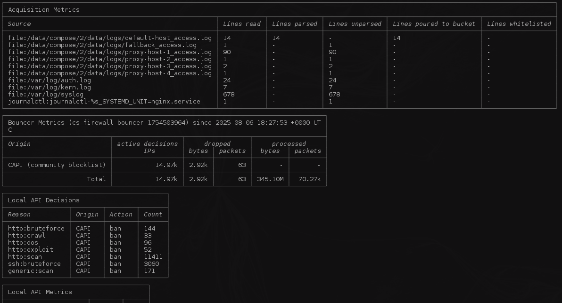Click the 171 count for generic:scan

(149, 271)
